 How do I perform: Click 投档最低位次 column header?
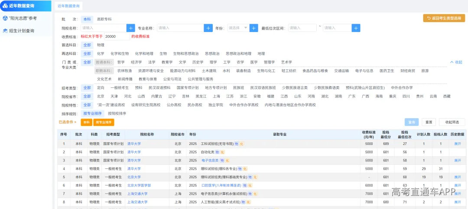tap(405, 135)
